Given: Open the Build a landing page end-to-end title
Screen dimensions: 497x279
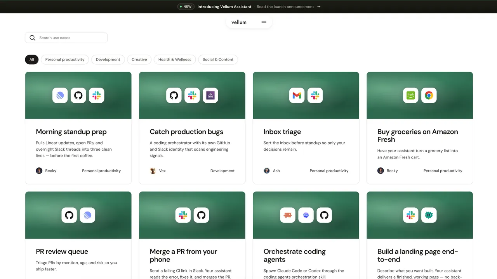Looking at the screenshot, I should coord(418,255).
